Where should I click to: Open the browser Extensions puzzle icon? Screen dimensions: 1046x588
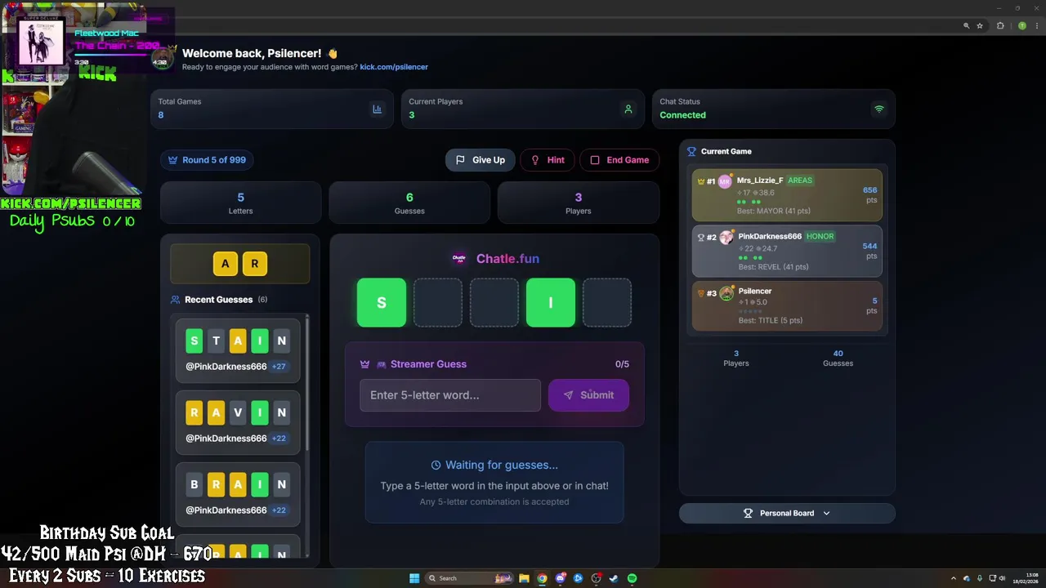click(1000, 25)
